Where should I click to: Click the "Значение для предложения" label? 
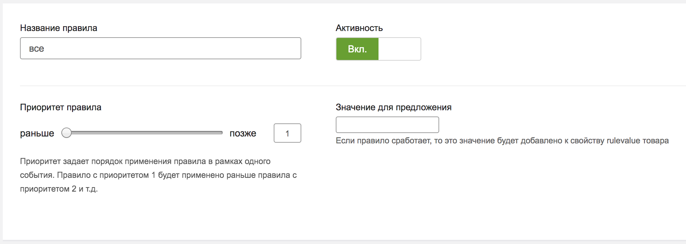tap(393, 107)
